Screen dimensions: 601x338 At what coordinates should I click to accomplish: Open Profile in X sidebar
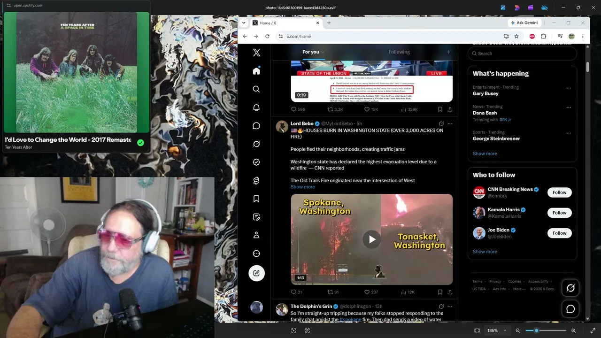pos(256,235)
